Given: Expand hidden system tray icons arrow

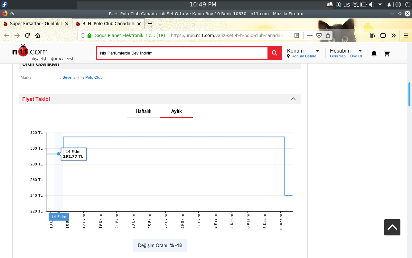Looking at the screenshot, I should coord(380,5).
